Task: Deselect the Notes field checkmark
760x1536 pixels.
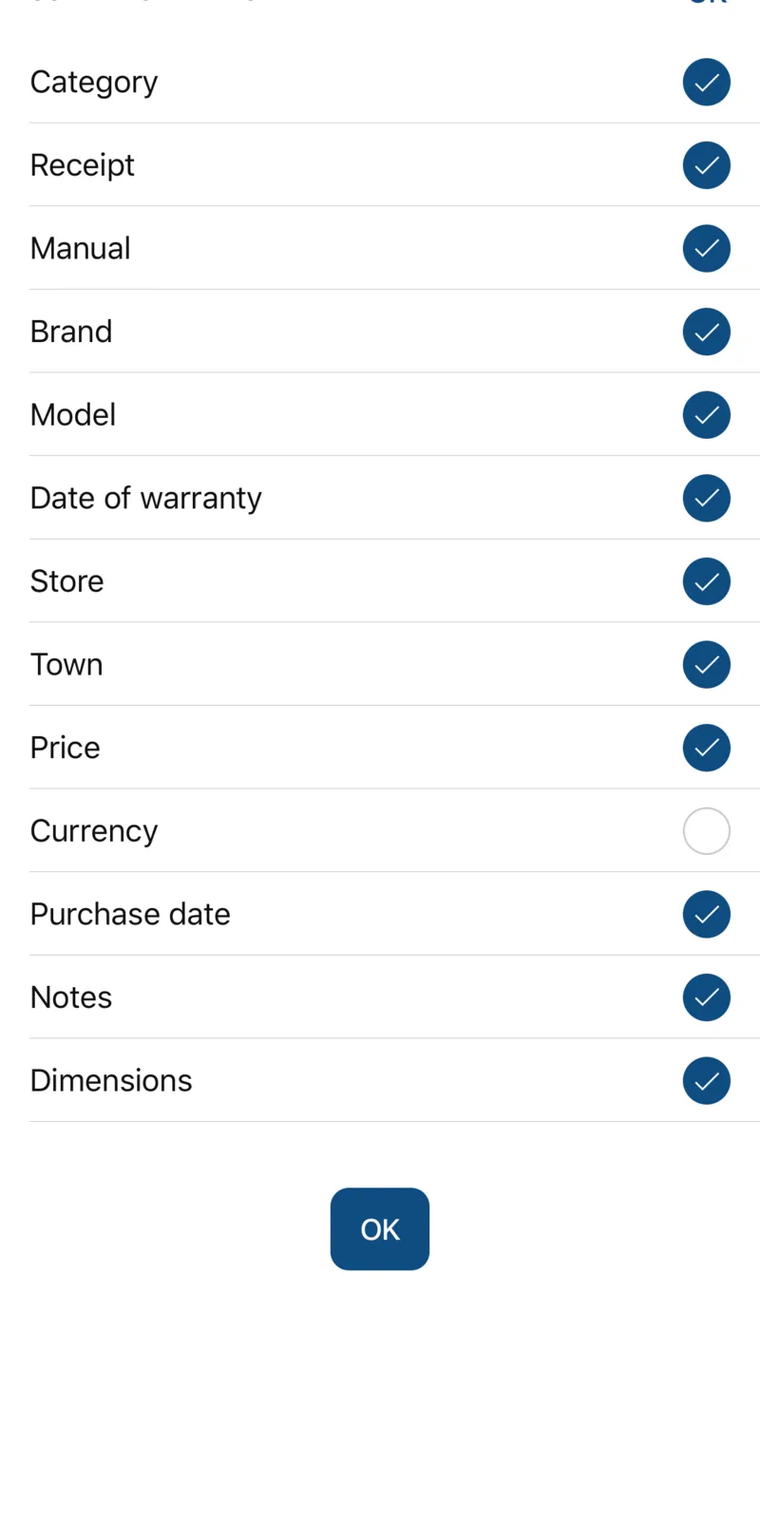Action: 706,997
